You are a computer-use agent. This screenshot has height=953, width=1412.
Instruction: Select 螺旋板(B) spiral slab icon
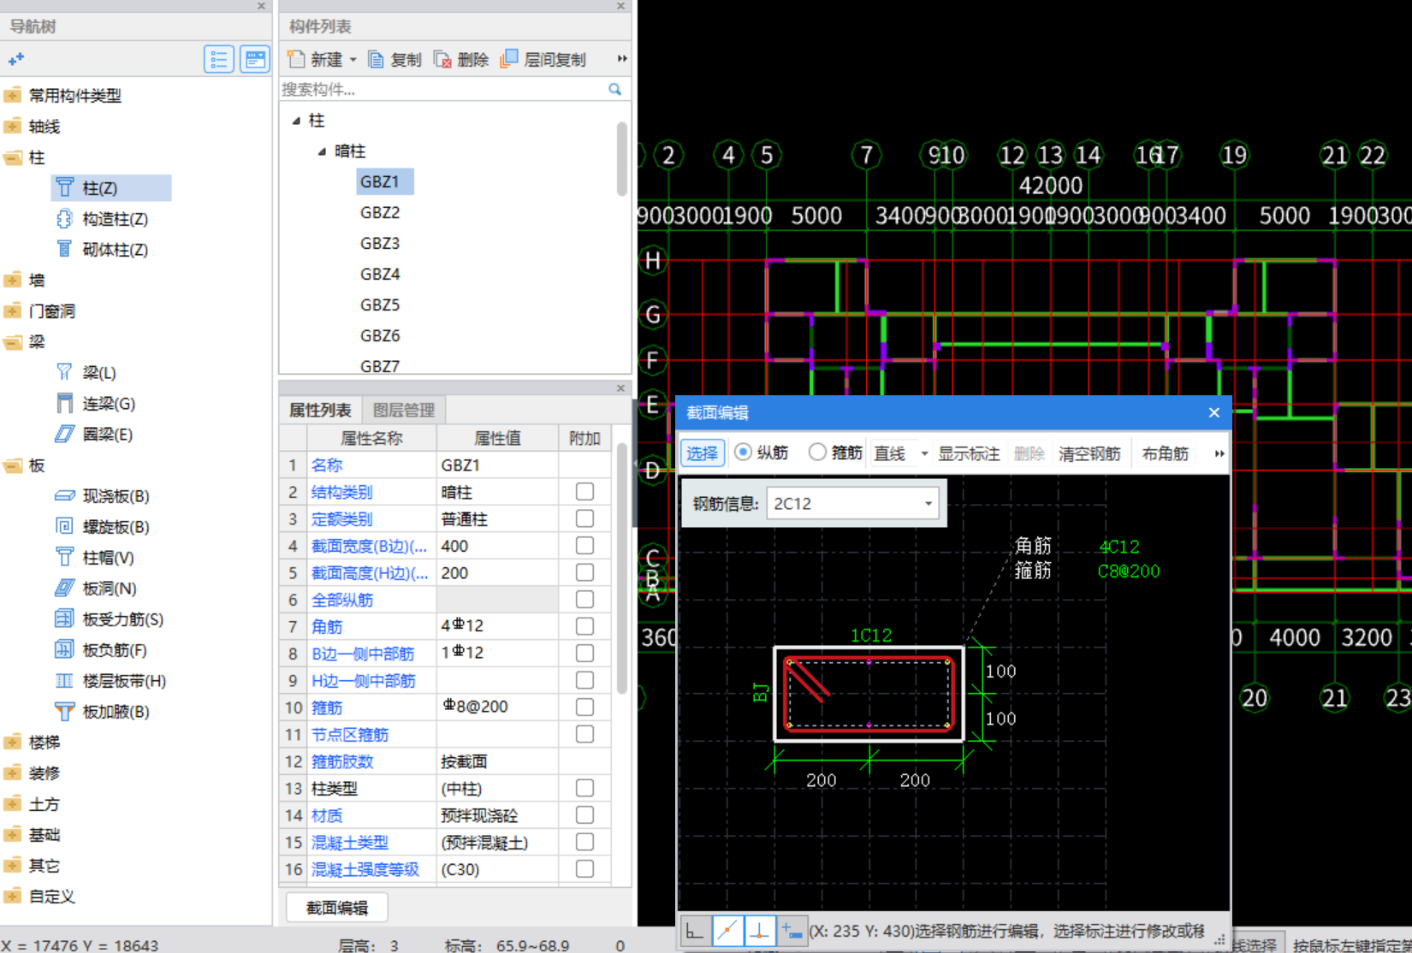[64, 526]
